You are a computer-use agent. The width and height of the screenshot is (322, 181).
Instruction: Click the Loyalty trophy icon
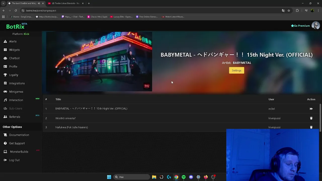point(5,75)
